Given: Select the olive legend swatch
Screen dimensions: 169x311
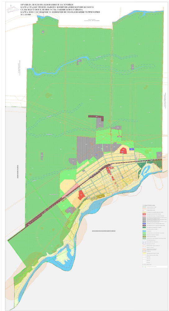Looking at the screenshot, I should 144,237.
